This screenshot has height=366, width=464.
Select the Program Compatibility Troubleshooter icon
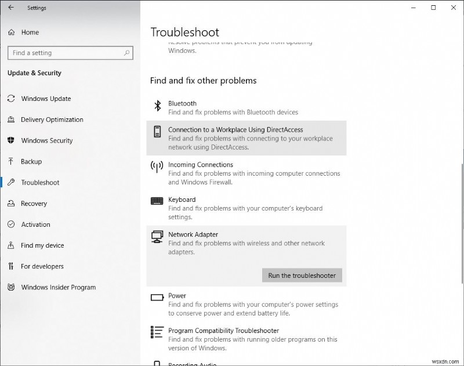click(157, 334)
